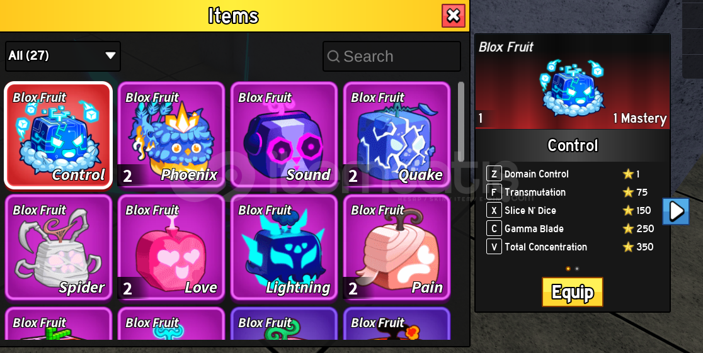The width and height of the screenshot is (703, 353).
Task: Equip the Control fruit
Action: tap(573, 292)
